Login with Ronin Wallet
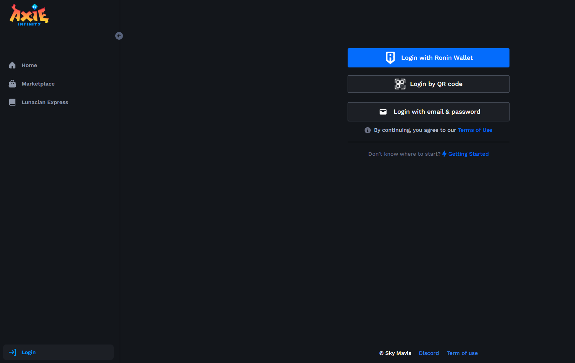The width and height of the screenshot is (575, 363). pyautogui.click(x=429, y=58)
